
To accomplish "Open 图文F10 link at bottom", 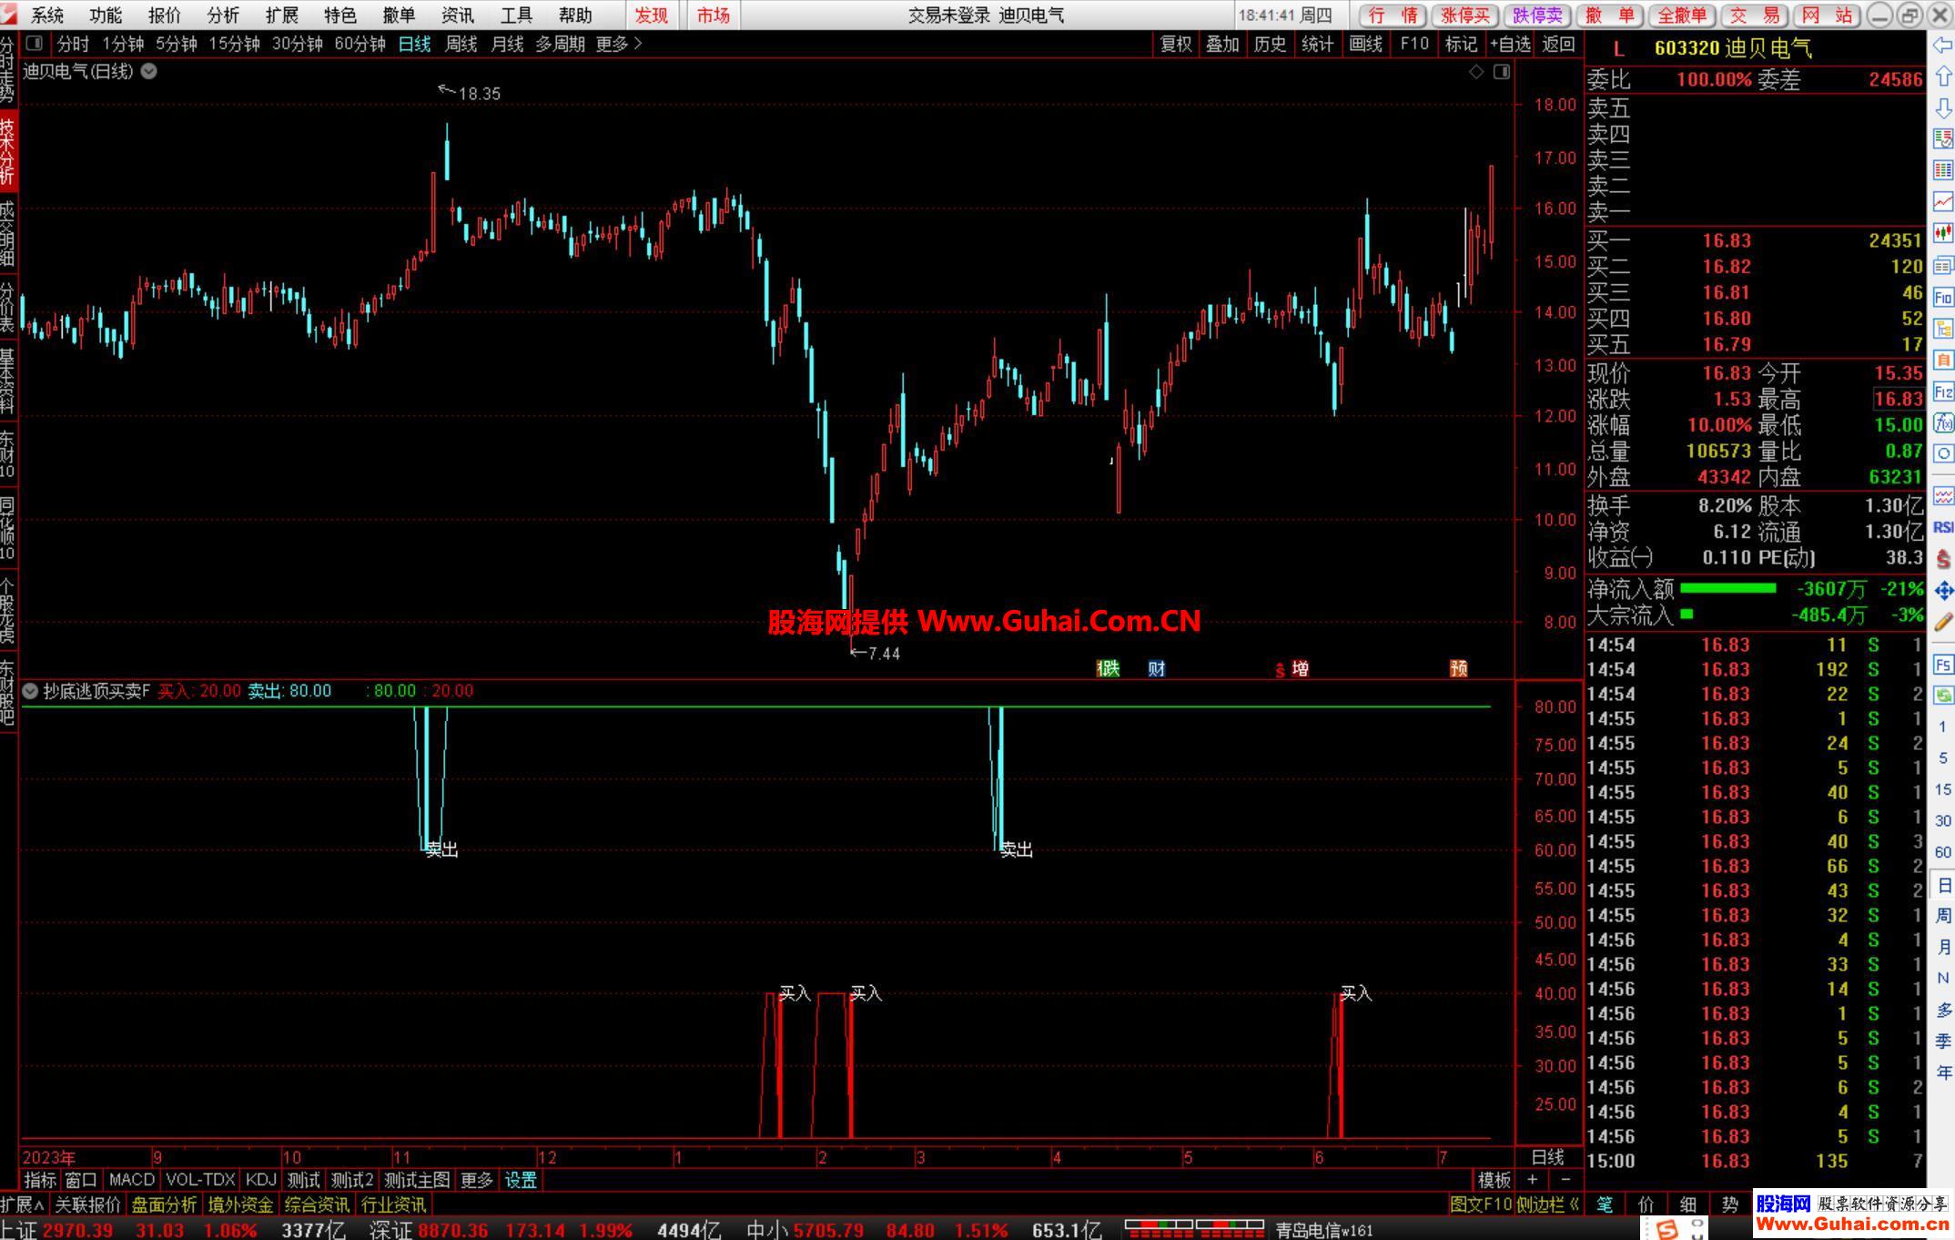I will click(1481, 1204).
